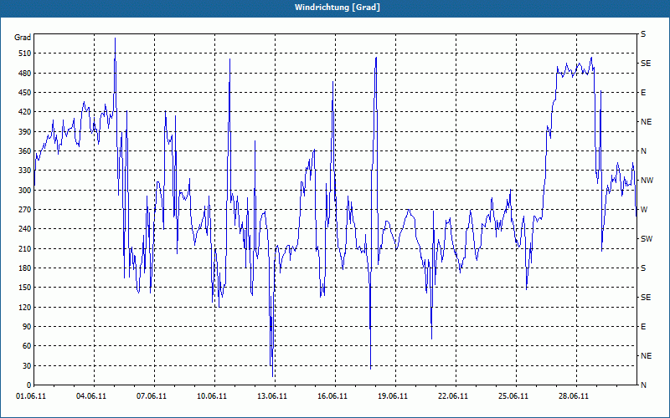Select the y-axis value 480

click(25, 74)
